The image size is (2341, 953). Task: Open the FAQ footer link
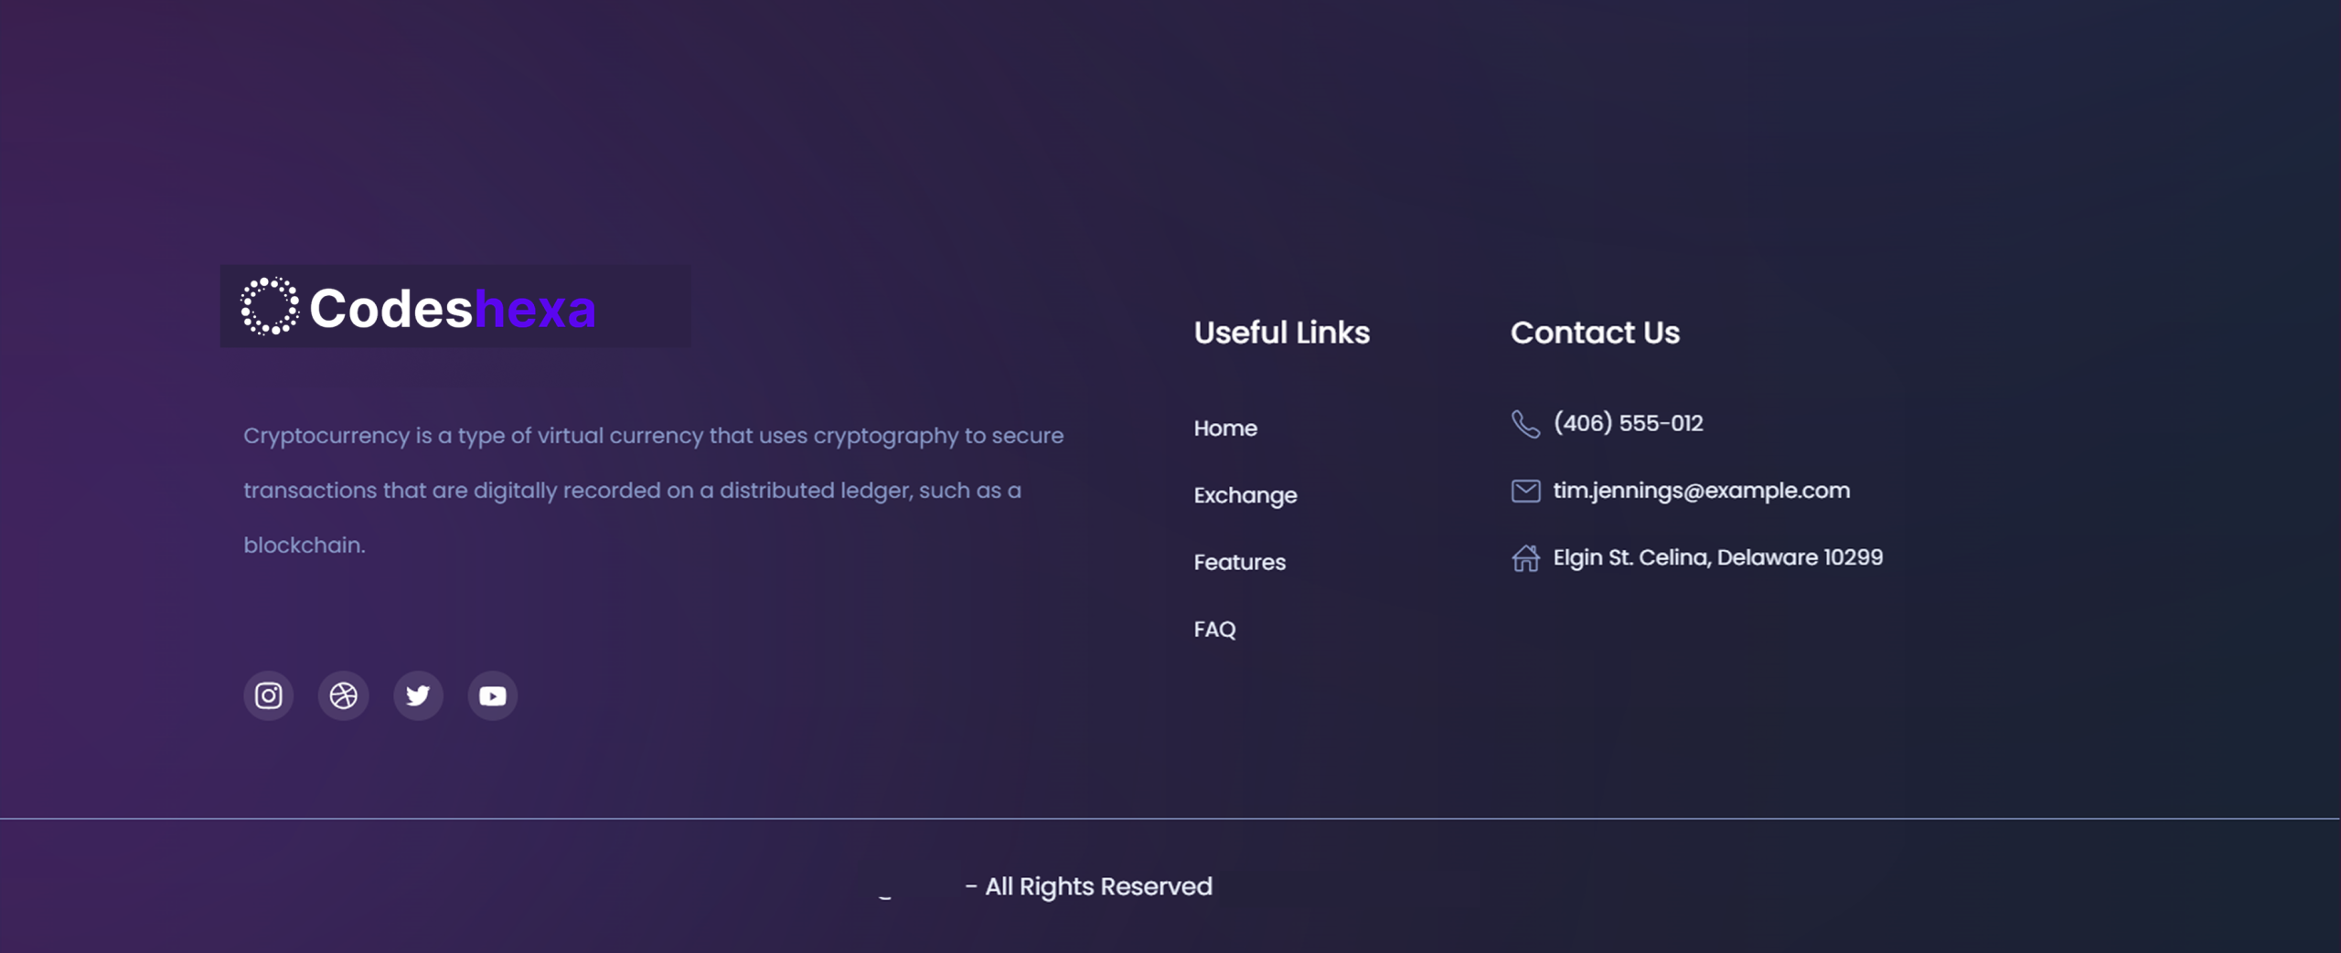click(1214, 630)
